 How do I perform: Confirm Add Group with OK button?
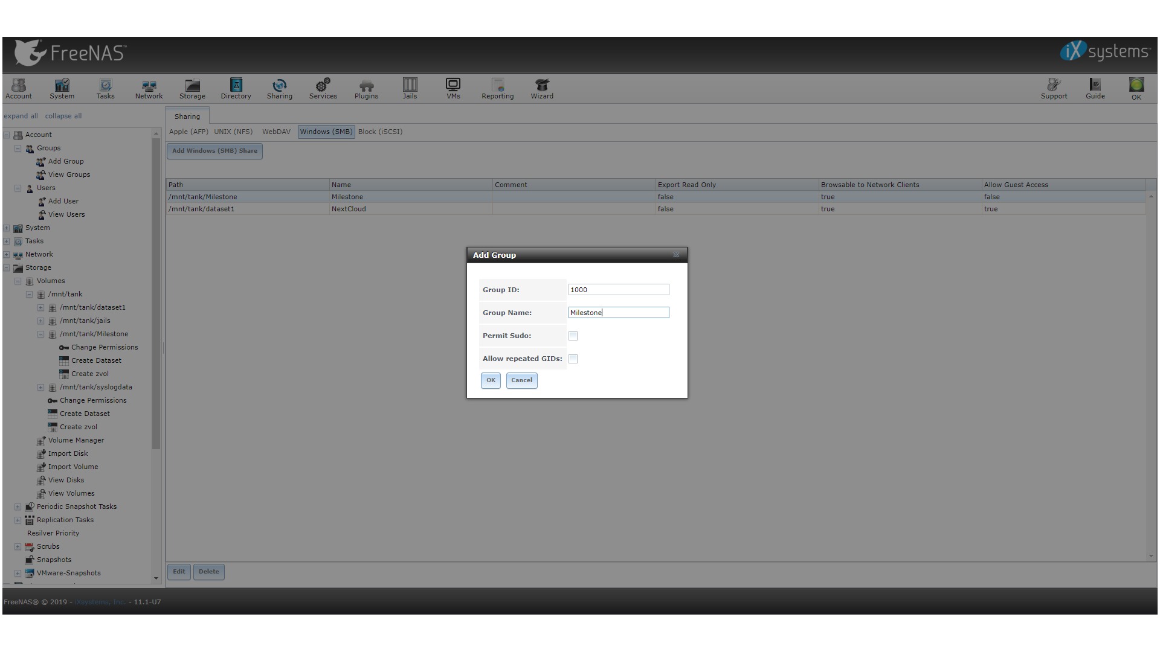491,380
